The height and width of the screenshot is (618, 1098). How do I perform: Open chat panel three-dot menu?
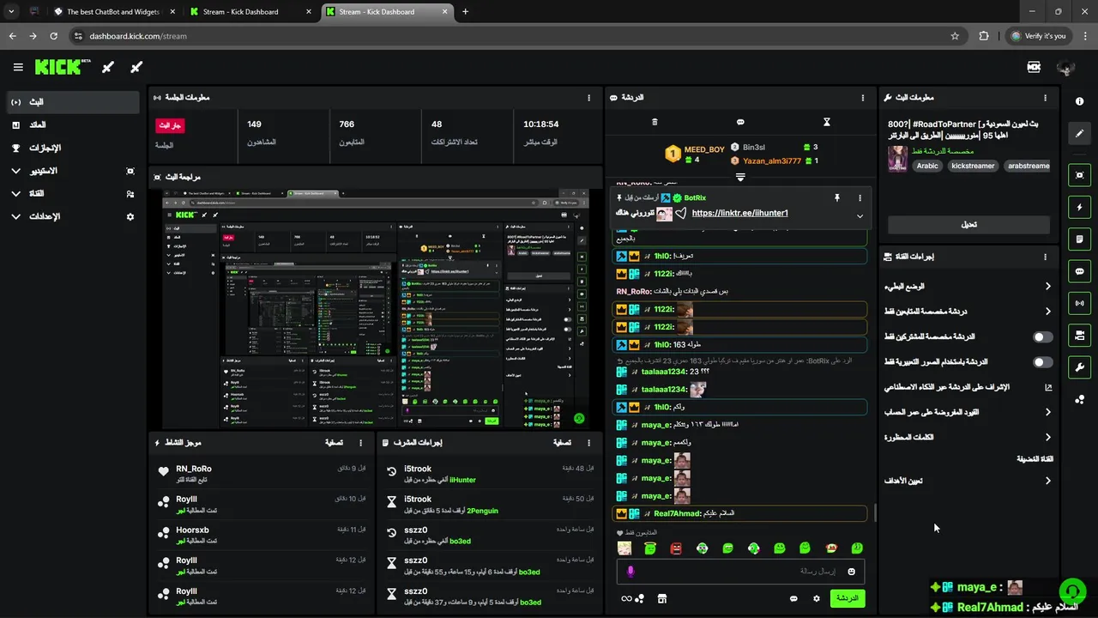(x=863, y=98)
